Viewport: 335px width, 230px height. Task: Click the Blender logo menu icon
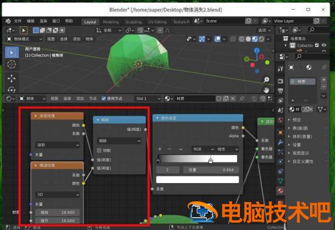click(8, 21)
